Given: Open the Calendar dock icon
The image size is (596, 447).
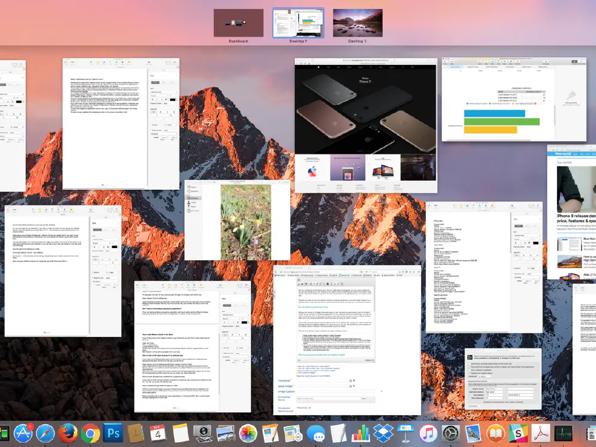Looking at the screenshot, I should (x=157, y=433).
